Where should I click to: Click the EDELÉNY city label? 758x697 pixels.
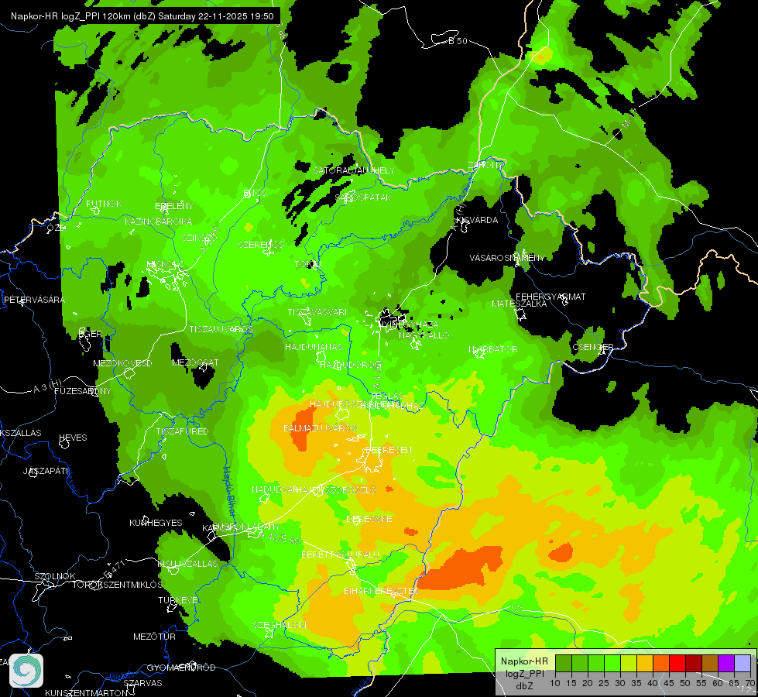[x=174, y=206]
